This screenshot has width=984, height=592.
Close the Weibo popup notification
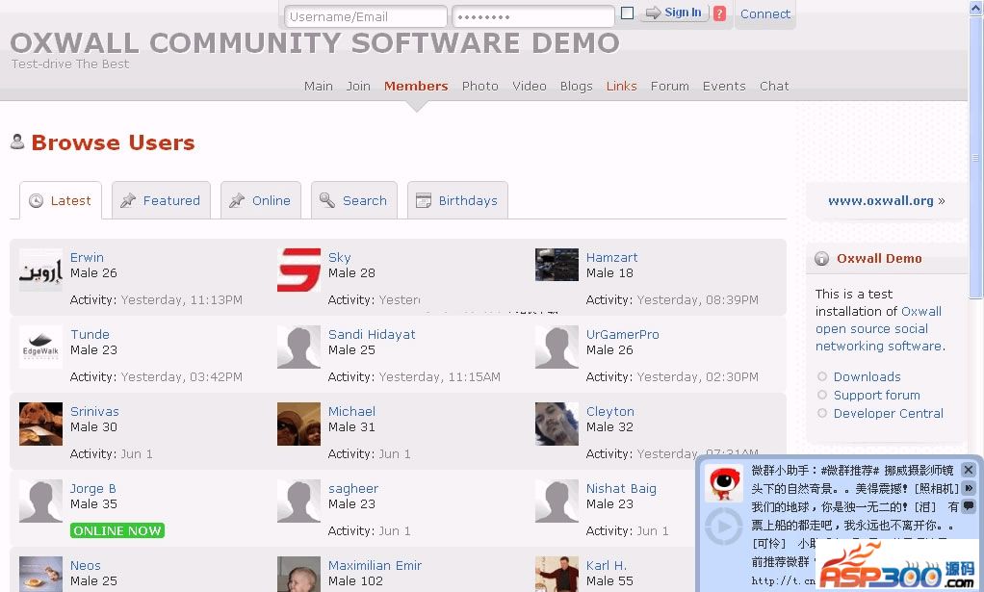pos(968,470)
